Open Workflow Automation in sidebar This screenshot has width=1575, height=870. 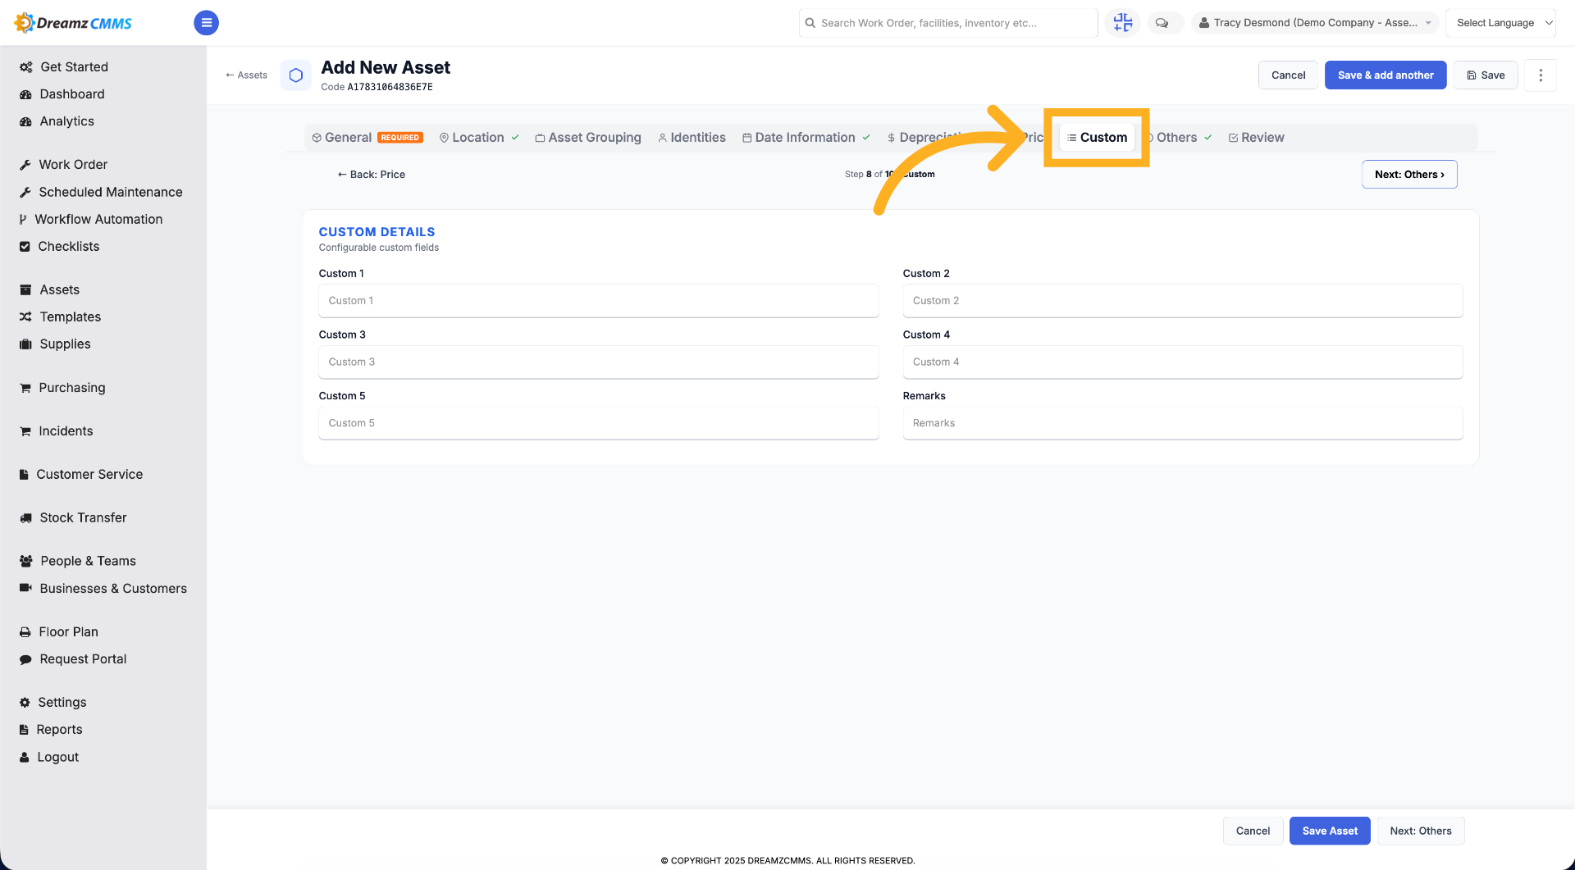tap(91, 219)
